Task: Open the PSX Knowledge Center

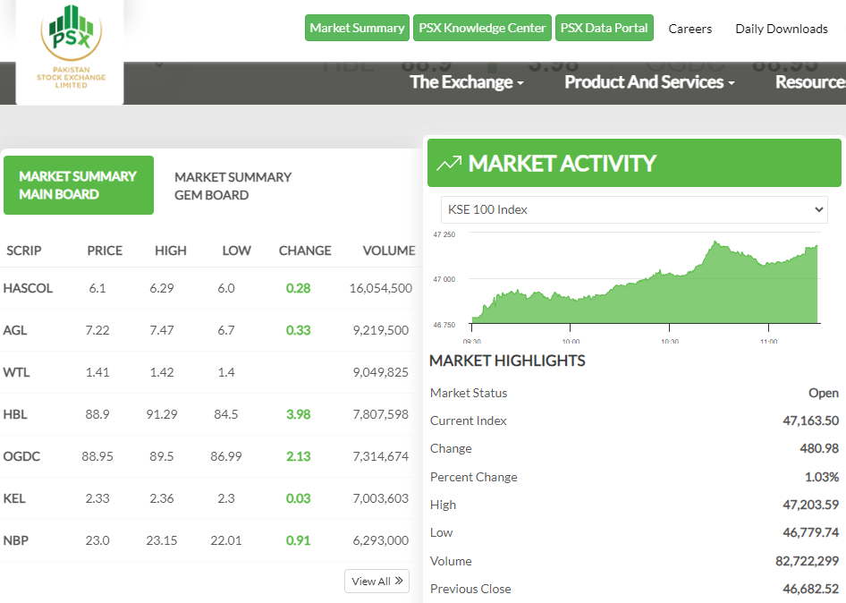Action: (x=482, y=29)
